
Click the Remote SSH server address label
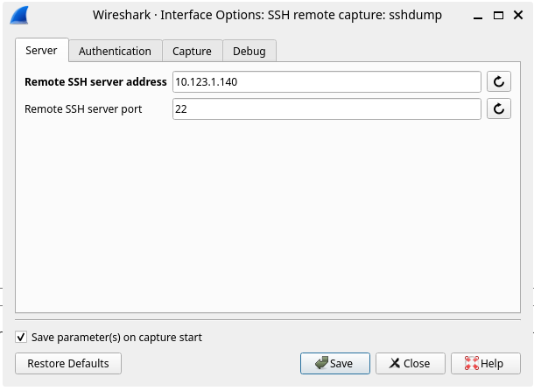tap(95, 82)
